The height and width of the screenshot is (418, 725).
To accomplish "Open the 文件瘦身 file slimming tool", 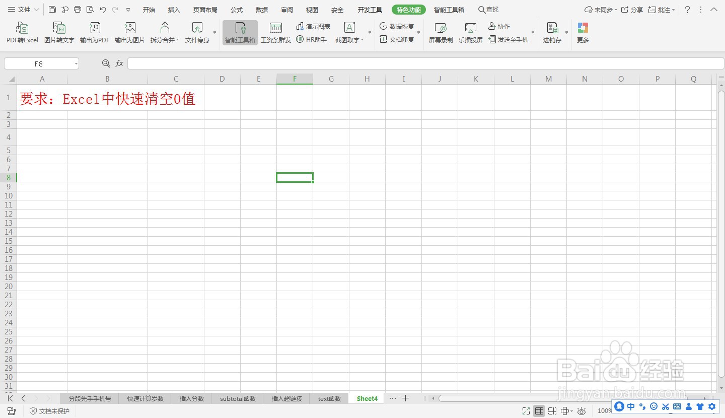I will 197,33.
